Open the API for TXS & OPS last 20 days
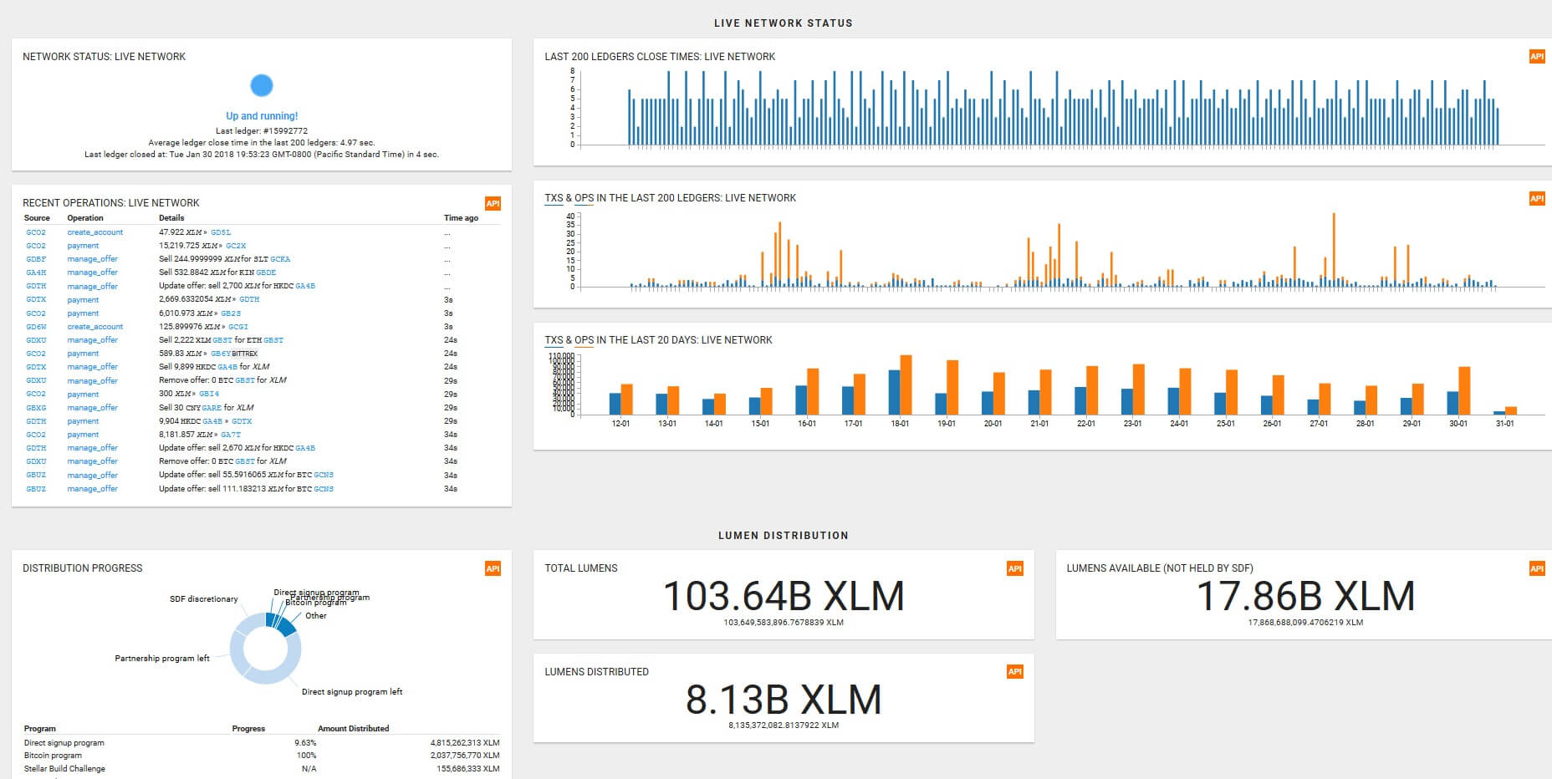The width and height of the screenshot is (1552, 779). [1535, 340]
